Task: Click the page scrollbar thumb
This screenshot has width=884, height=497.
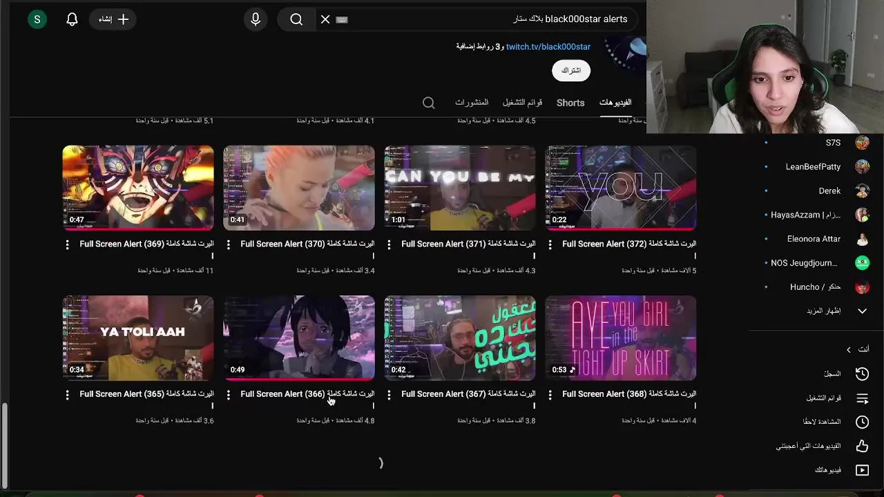Action: coord(3,445)
